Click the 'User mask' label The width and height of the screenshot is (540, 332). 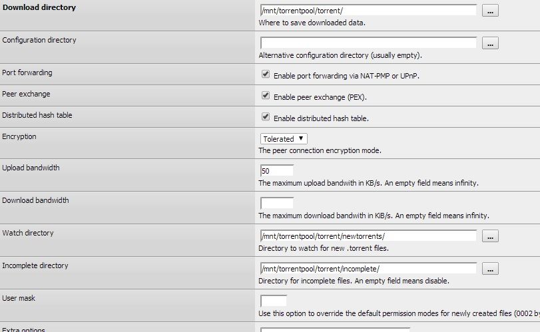click(19, 298)
